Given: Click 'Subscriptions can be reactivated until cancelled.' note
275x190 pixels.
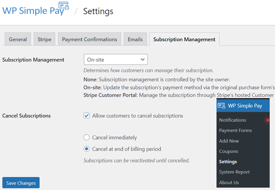Looking at the screenshot, I should pyautogui.click(x=136, y=160).
